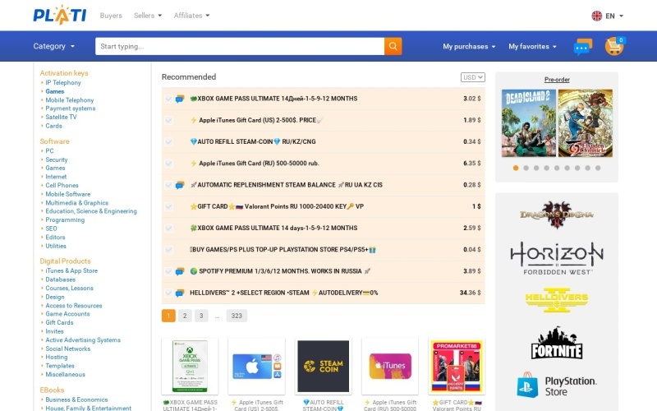Open Eiyuden Chronicle pre-order cover
Viewport: 657px width, 411px height.
586,123
